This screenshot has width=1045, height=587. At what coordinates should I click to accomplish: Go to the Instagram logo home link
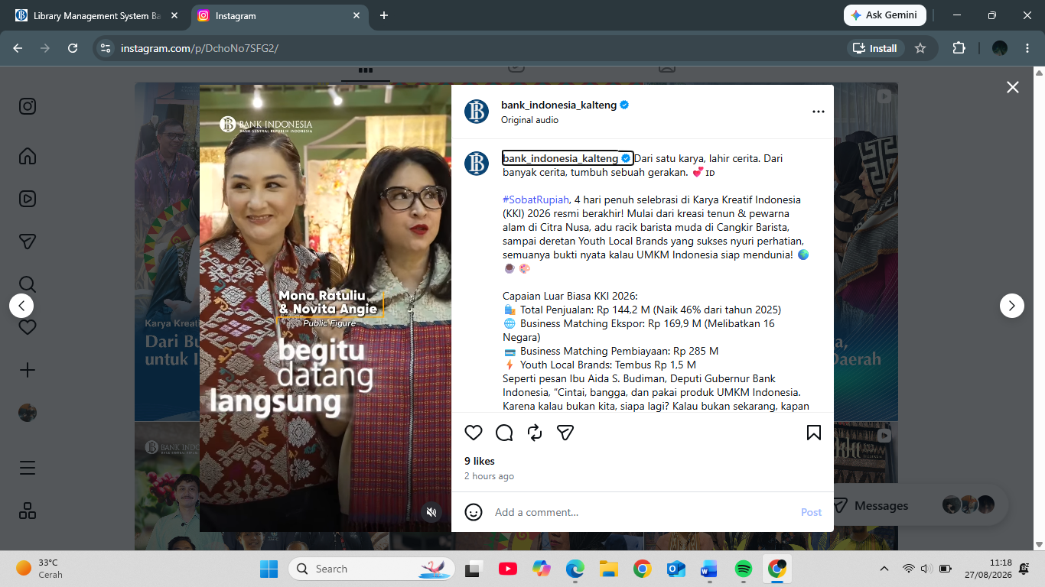tap(28, 106)
